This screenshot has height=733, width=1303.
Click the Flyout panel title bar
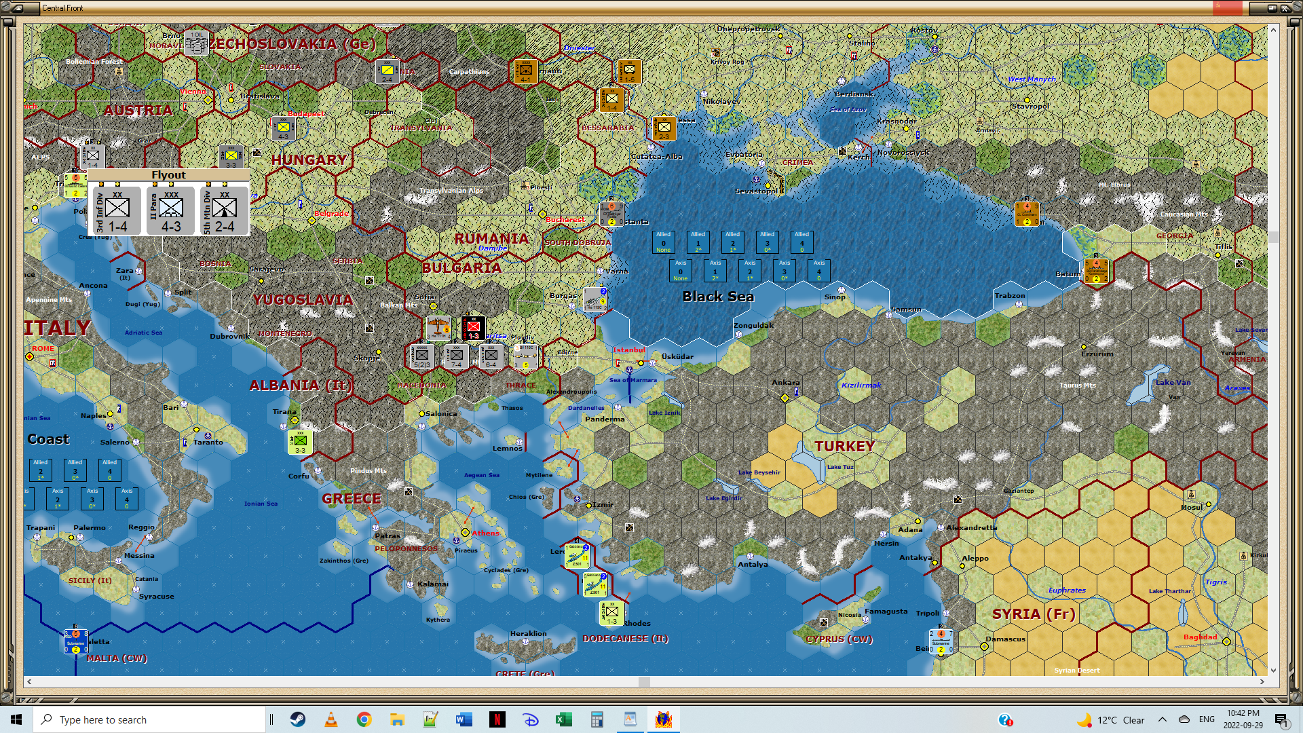click(x=168, y=175)
